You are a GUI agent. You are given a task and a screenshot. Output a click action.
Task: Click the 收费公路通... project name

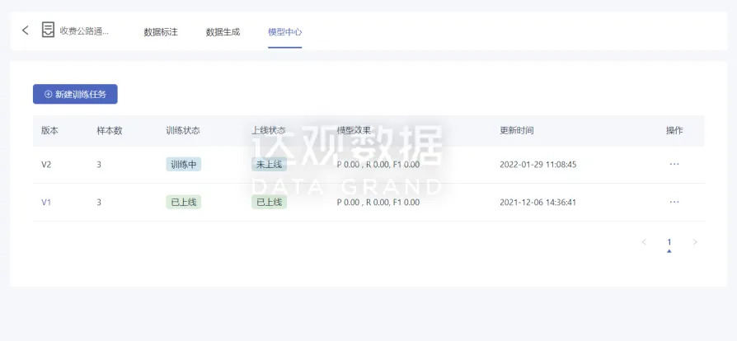[x=84, y=31]
